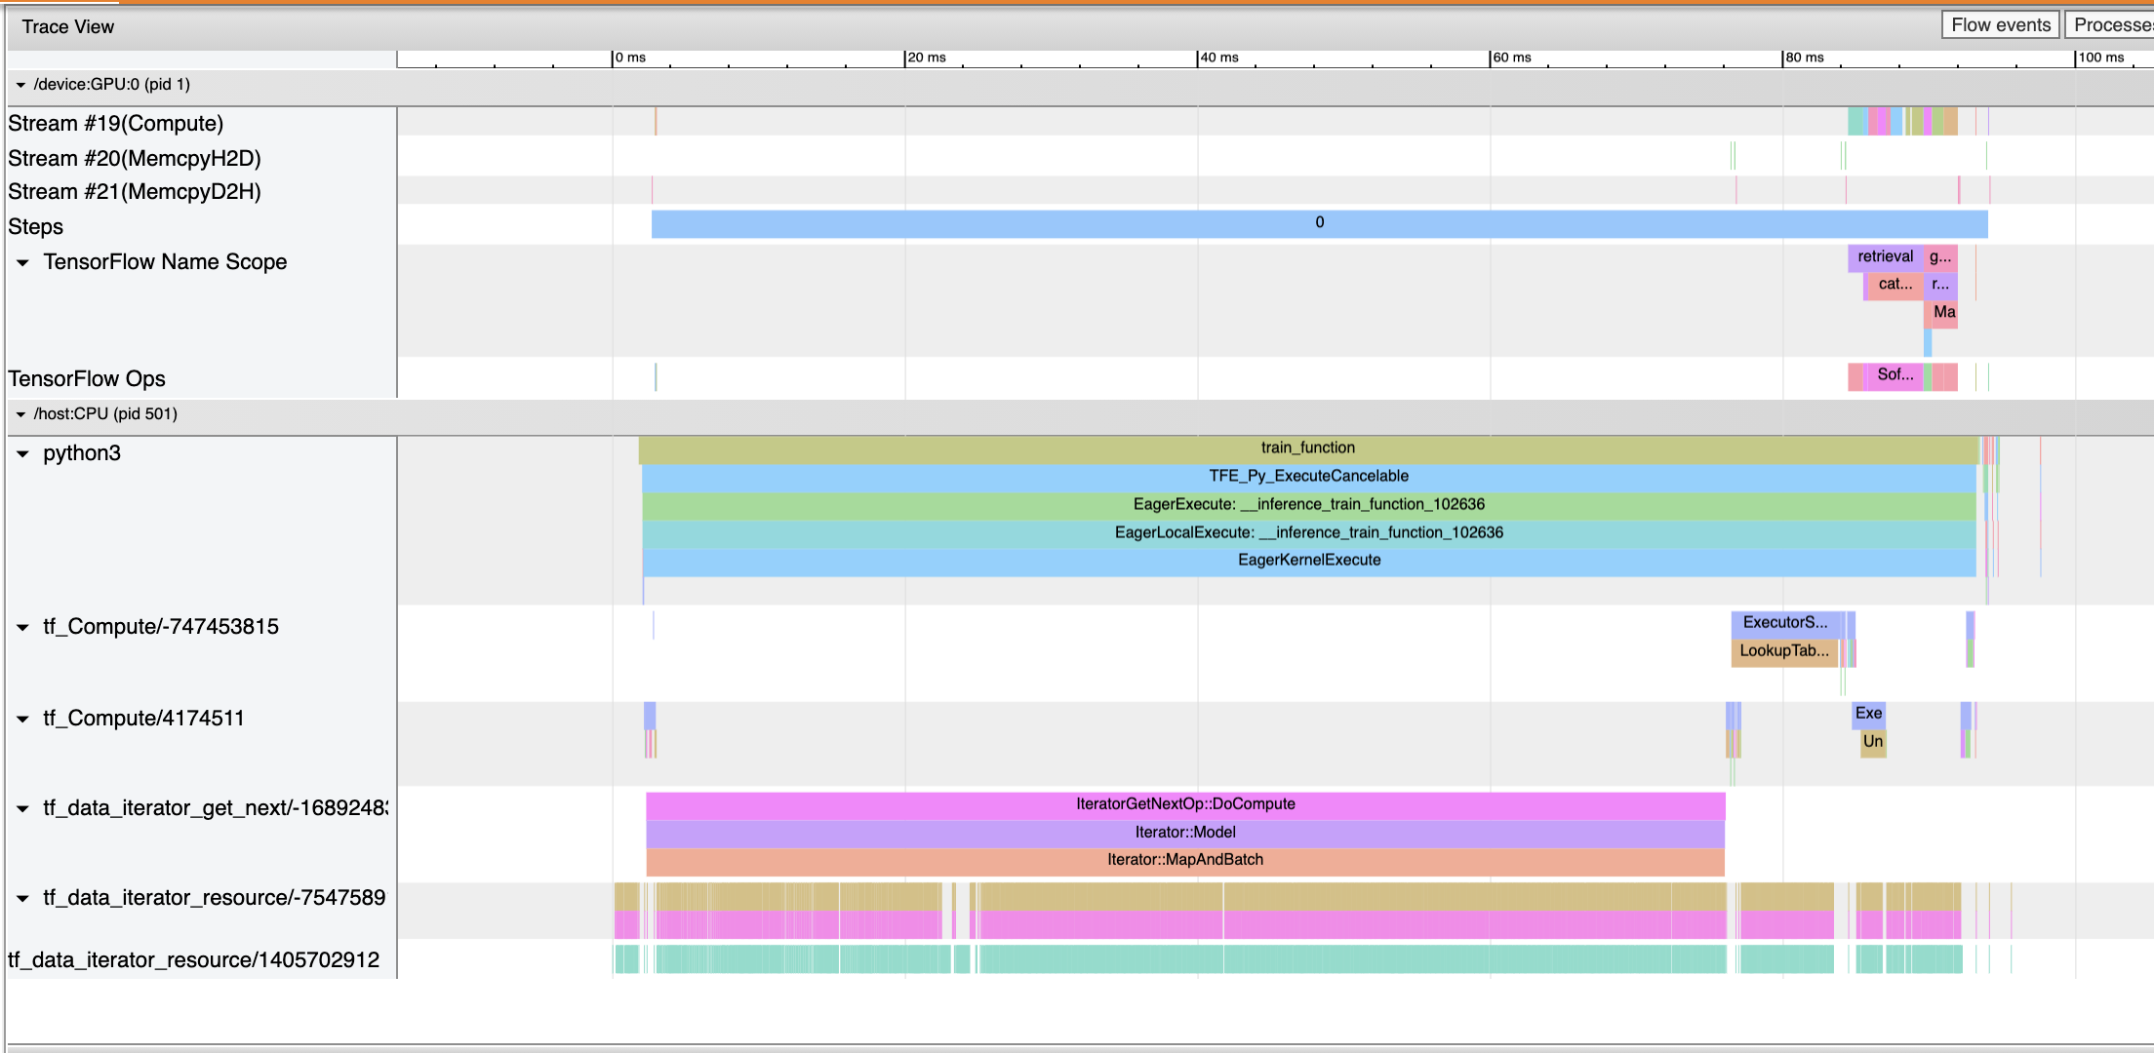The width and height of the screenshot is (2154, 1053).
Task: Click the 60 ms timeline ruler mark
Action: click(x=1510, y=58)
